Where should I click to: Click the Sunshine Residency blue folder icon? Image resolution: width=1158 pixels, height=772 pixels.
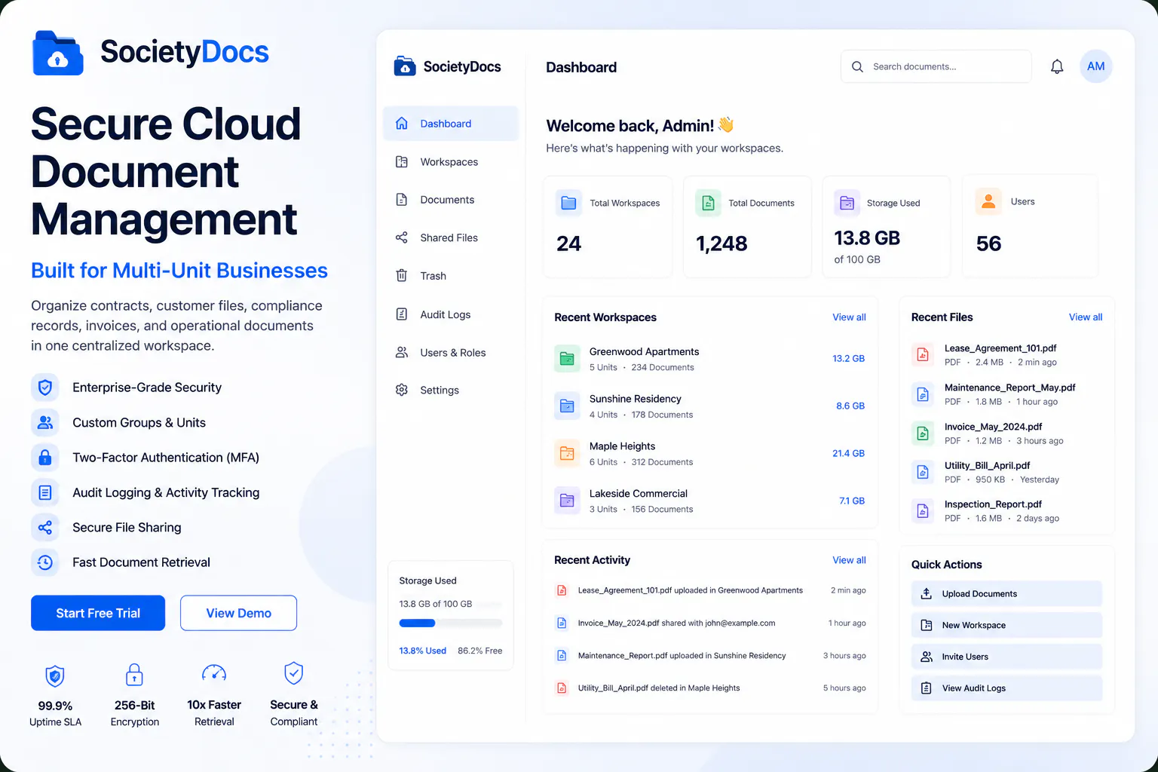[x=567, y=406]
